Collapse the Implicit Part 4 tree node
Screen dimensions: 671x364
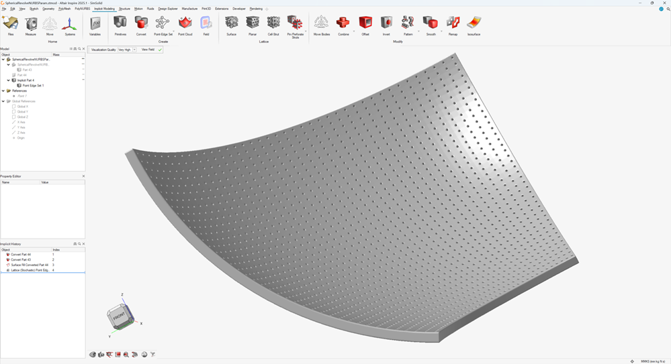[x=8, y=80]
